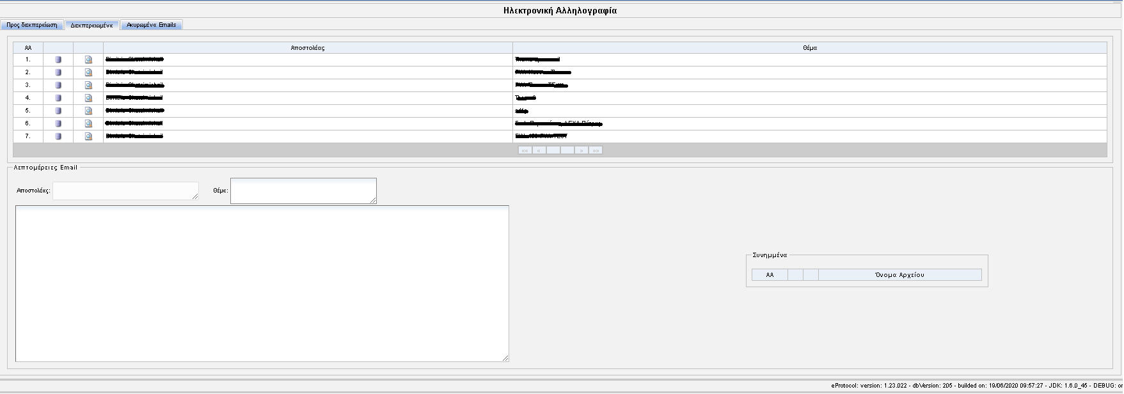The image size is (1124, 394).
Task: Focus the Θέμα details field
Action: 303,191
